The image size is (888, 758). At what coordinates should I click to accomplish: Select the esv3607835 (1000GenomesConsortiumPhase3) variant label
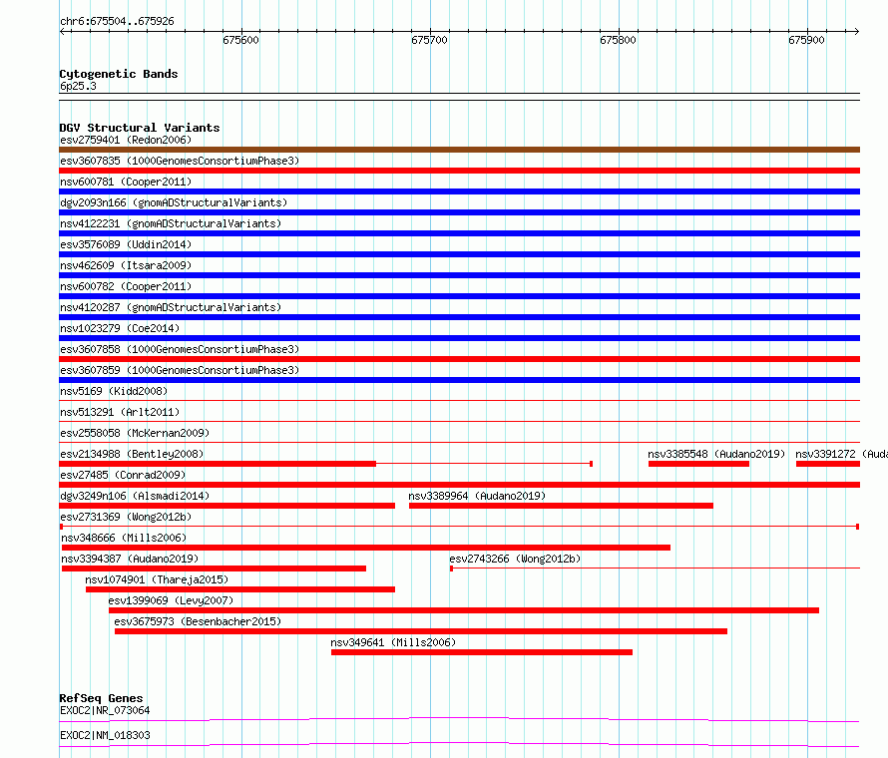coord(180,161)
